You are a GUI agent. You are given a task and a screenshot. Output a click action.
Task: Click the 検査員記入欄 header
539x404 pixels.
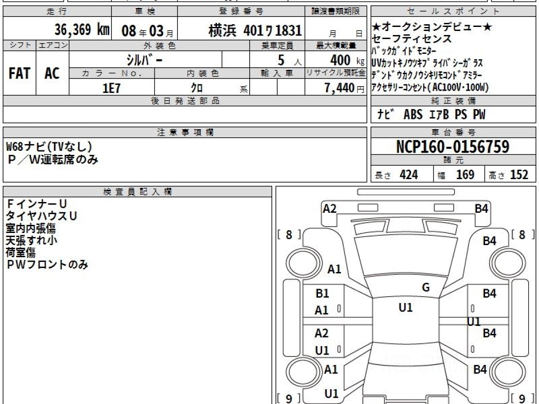[137, 192]
